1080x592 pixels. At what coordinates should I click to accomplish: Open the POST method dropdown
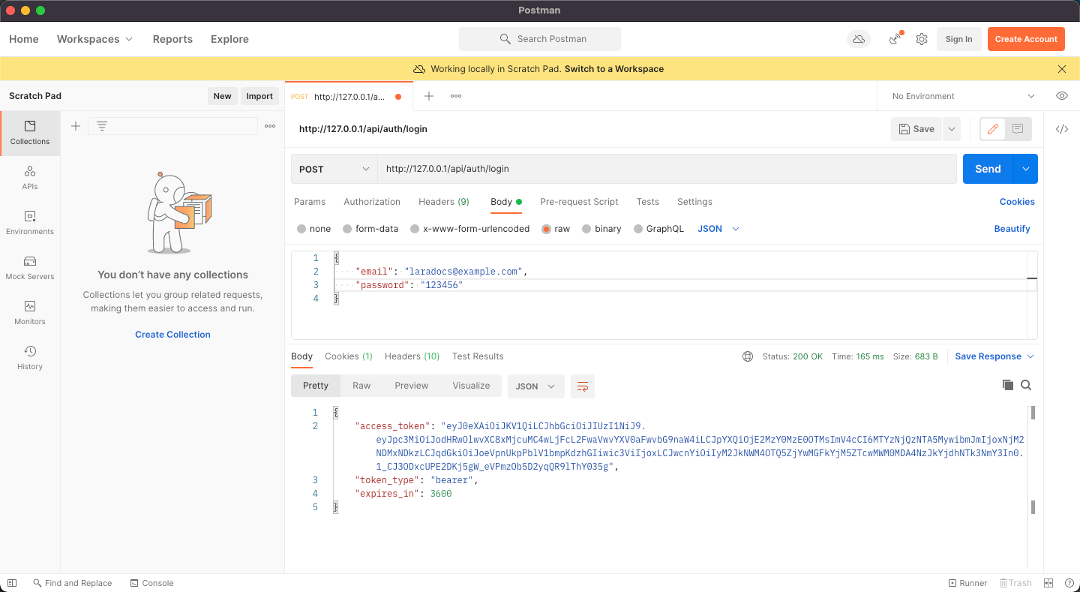(334, 169)
